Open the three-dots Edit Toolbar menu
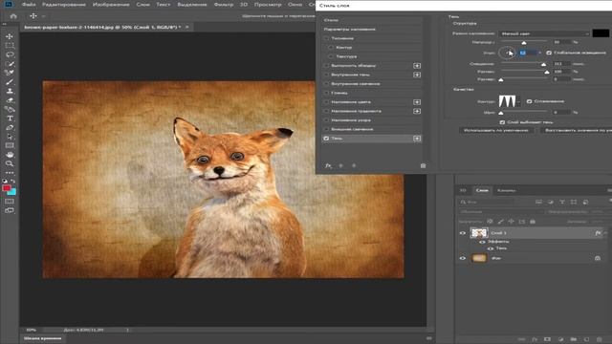The image size is (612, 344). point(10,173)
